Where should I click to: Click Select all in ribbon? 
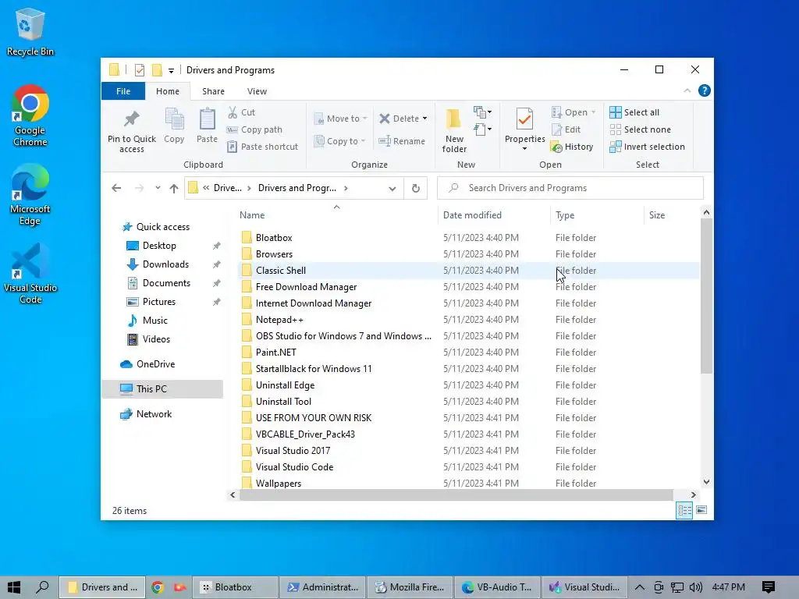(634, 112)
